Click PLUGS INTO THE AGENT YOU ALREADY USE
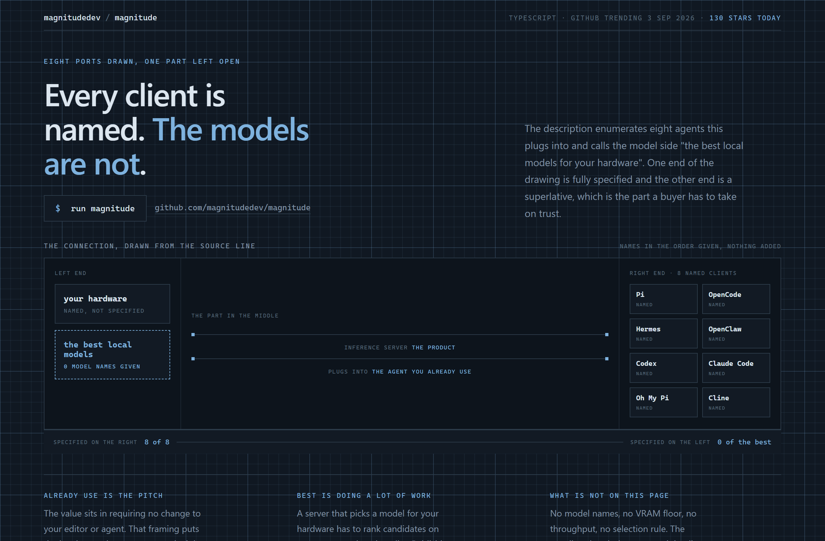825x541 pixels. coord(400,372)
